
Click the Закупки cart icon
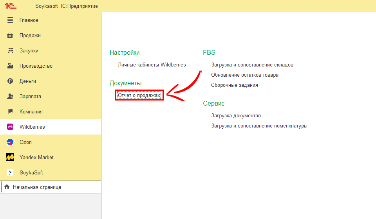[10, 50]
